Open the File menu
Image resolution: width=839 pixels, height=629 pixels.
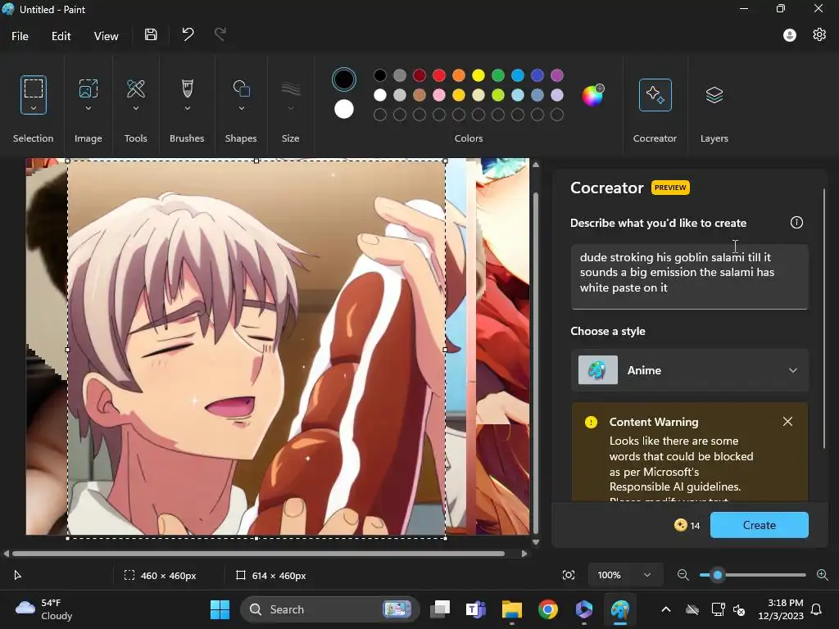tap(20, 36)
